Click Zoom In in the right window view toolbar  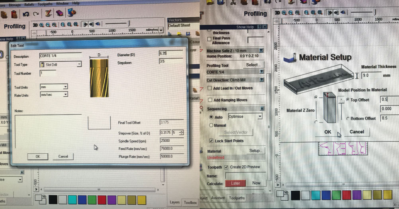coord(284,12)
